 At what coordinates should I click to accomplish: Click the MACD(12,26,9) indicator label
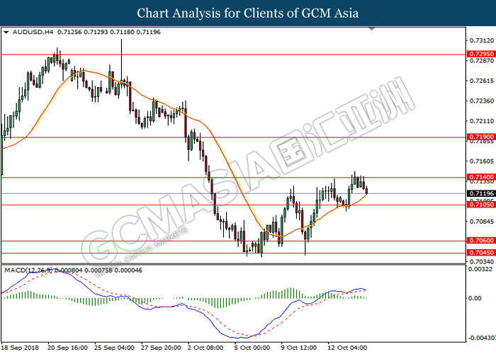tap(28, 270)
